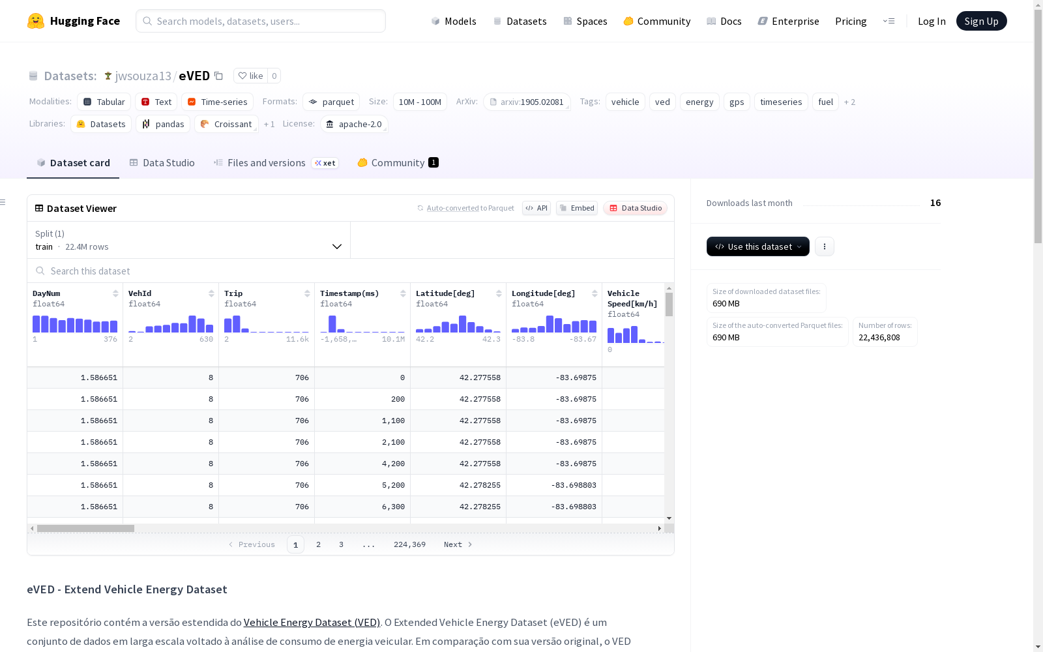1043x652 pixels.
Task: Go to page 3 of the dataset
Action: [341, 544]
